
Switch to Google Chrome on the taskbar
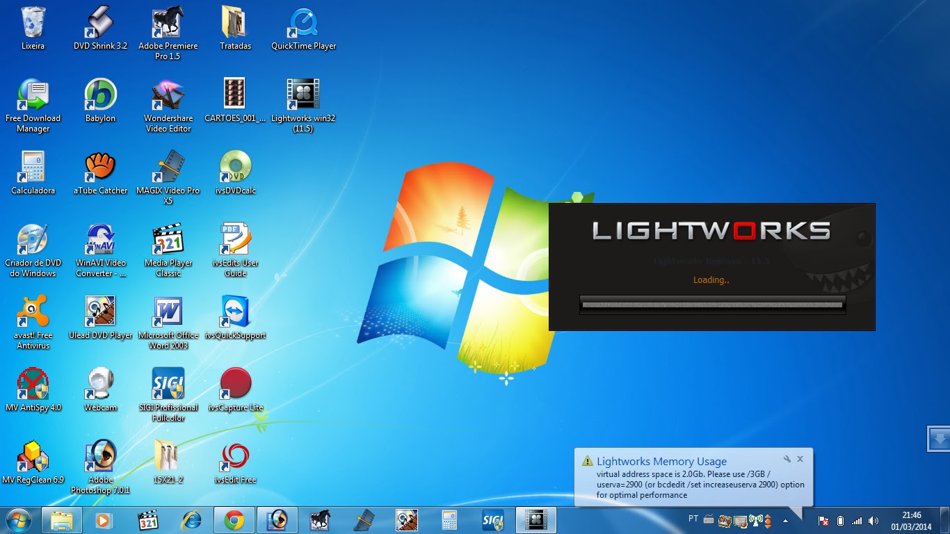pyautogui.click(x=234, y=520)
